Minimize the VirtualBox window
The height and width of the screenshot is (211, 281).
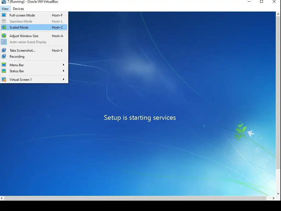249,2
